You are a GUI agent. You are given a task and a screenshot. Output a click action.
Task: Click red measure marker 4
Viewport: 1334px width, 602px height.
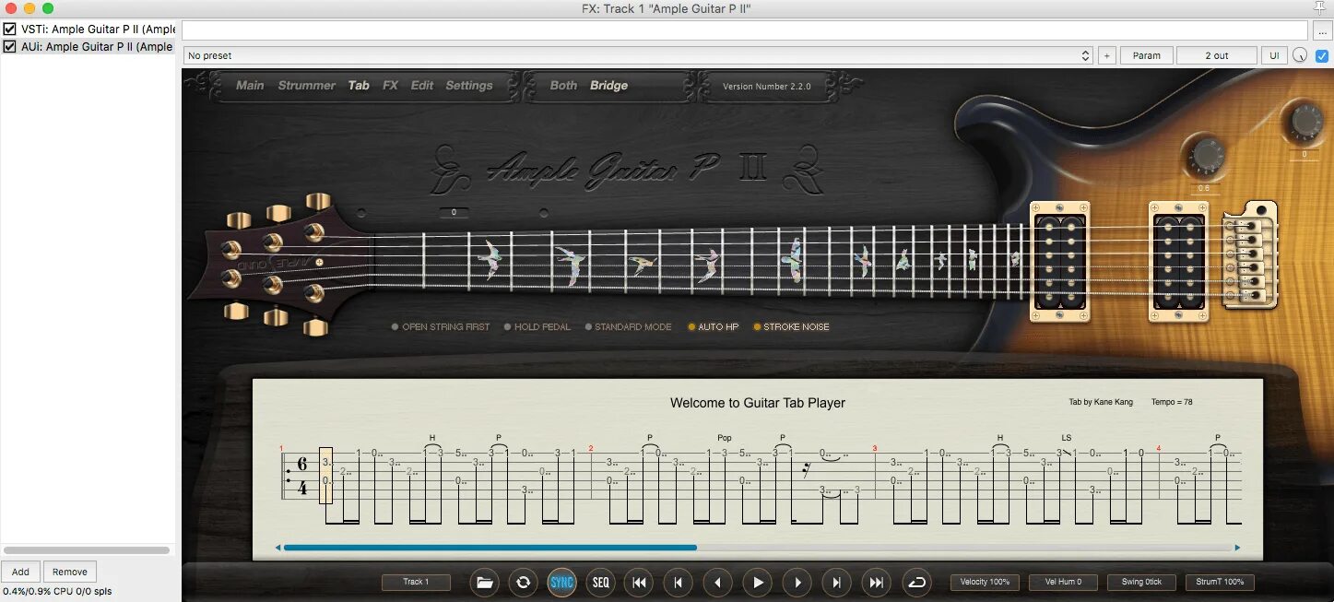click(x=1159, y=448)
